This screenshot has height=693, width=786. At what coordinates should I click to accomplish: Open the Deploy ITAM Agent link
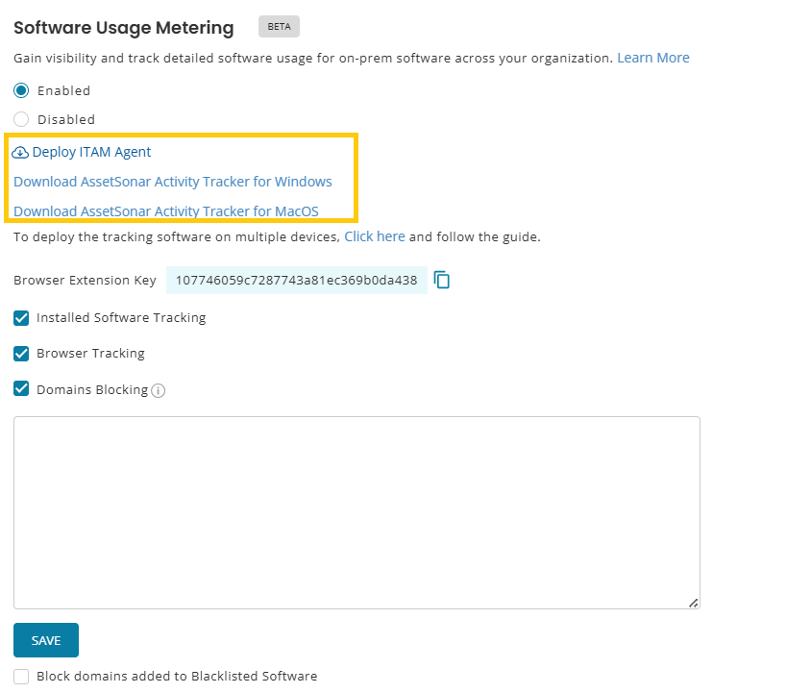click(x=91, y=152)
